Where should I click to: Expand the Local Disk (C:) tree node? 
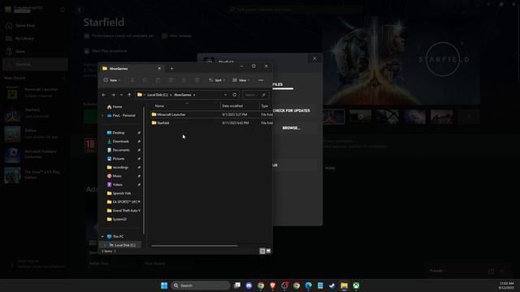click(105, 245)
